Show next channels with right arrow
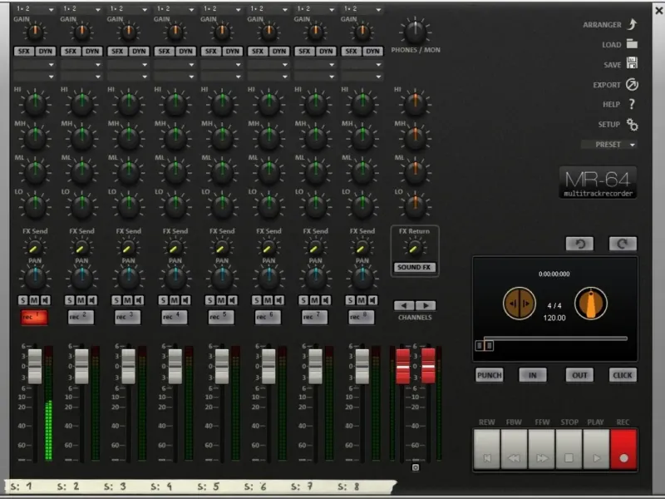665x499 pixels. (426, 305)
